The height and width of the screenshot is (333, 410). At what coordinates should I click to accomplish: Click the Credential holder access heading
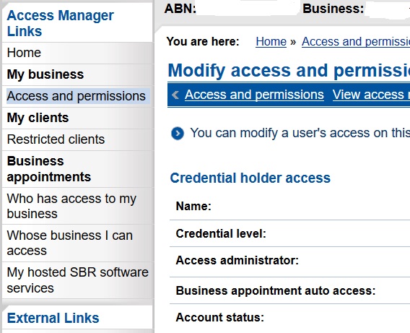250,178
